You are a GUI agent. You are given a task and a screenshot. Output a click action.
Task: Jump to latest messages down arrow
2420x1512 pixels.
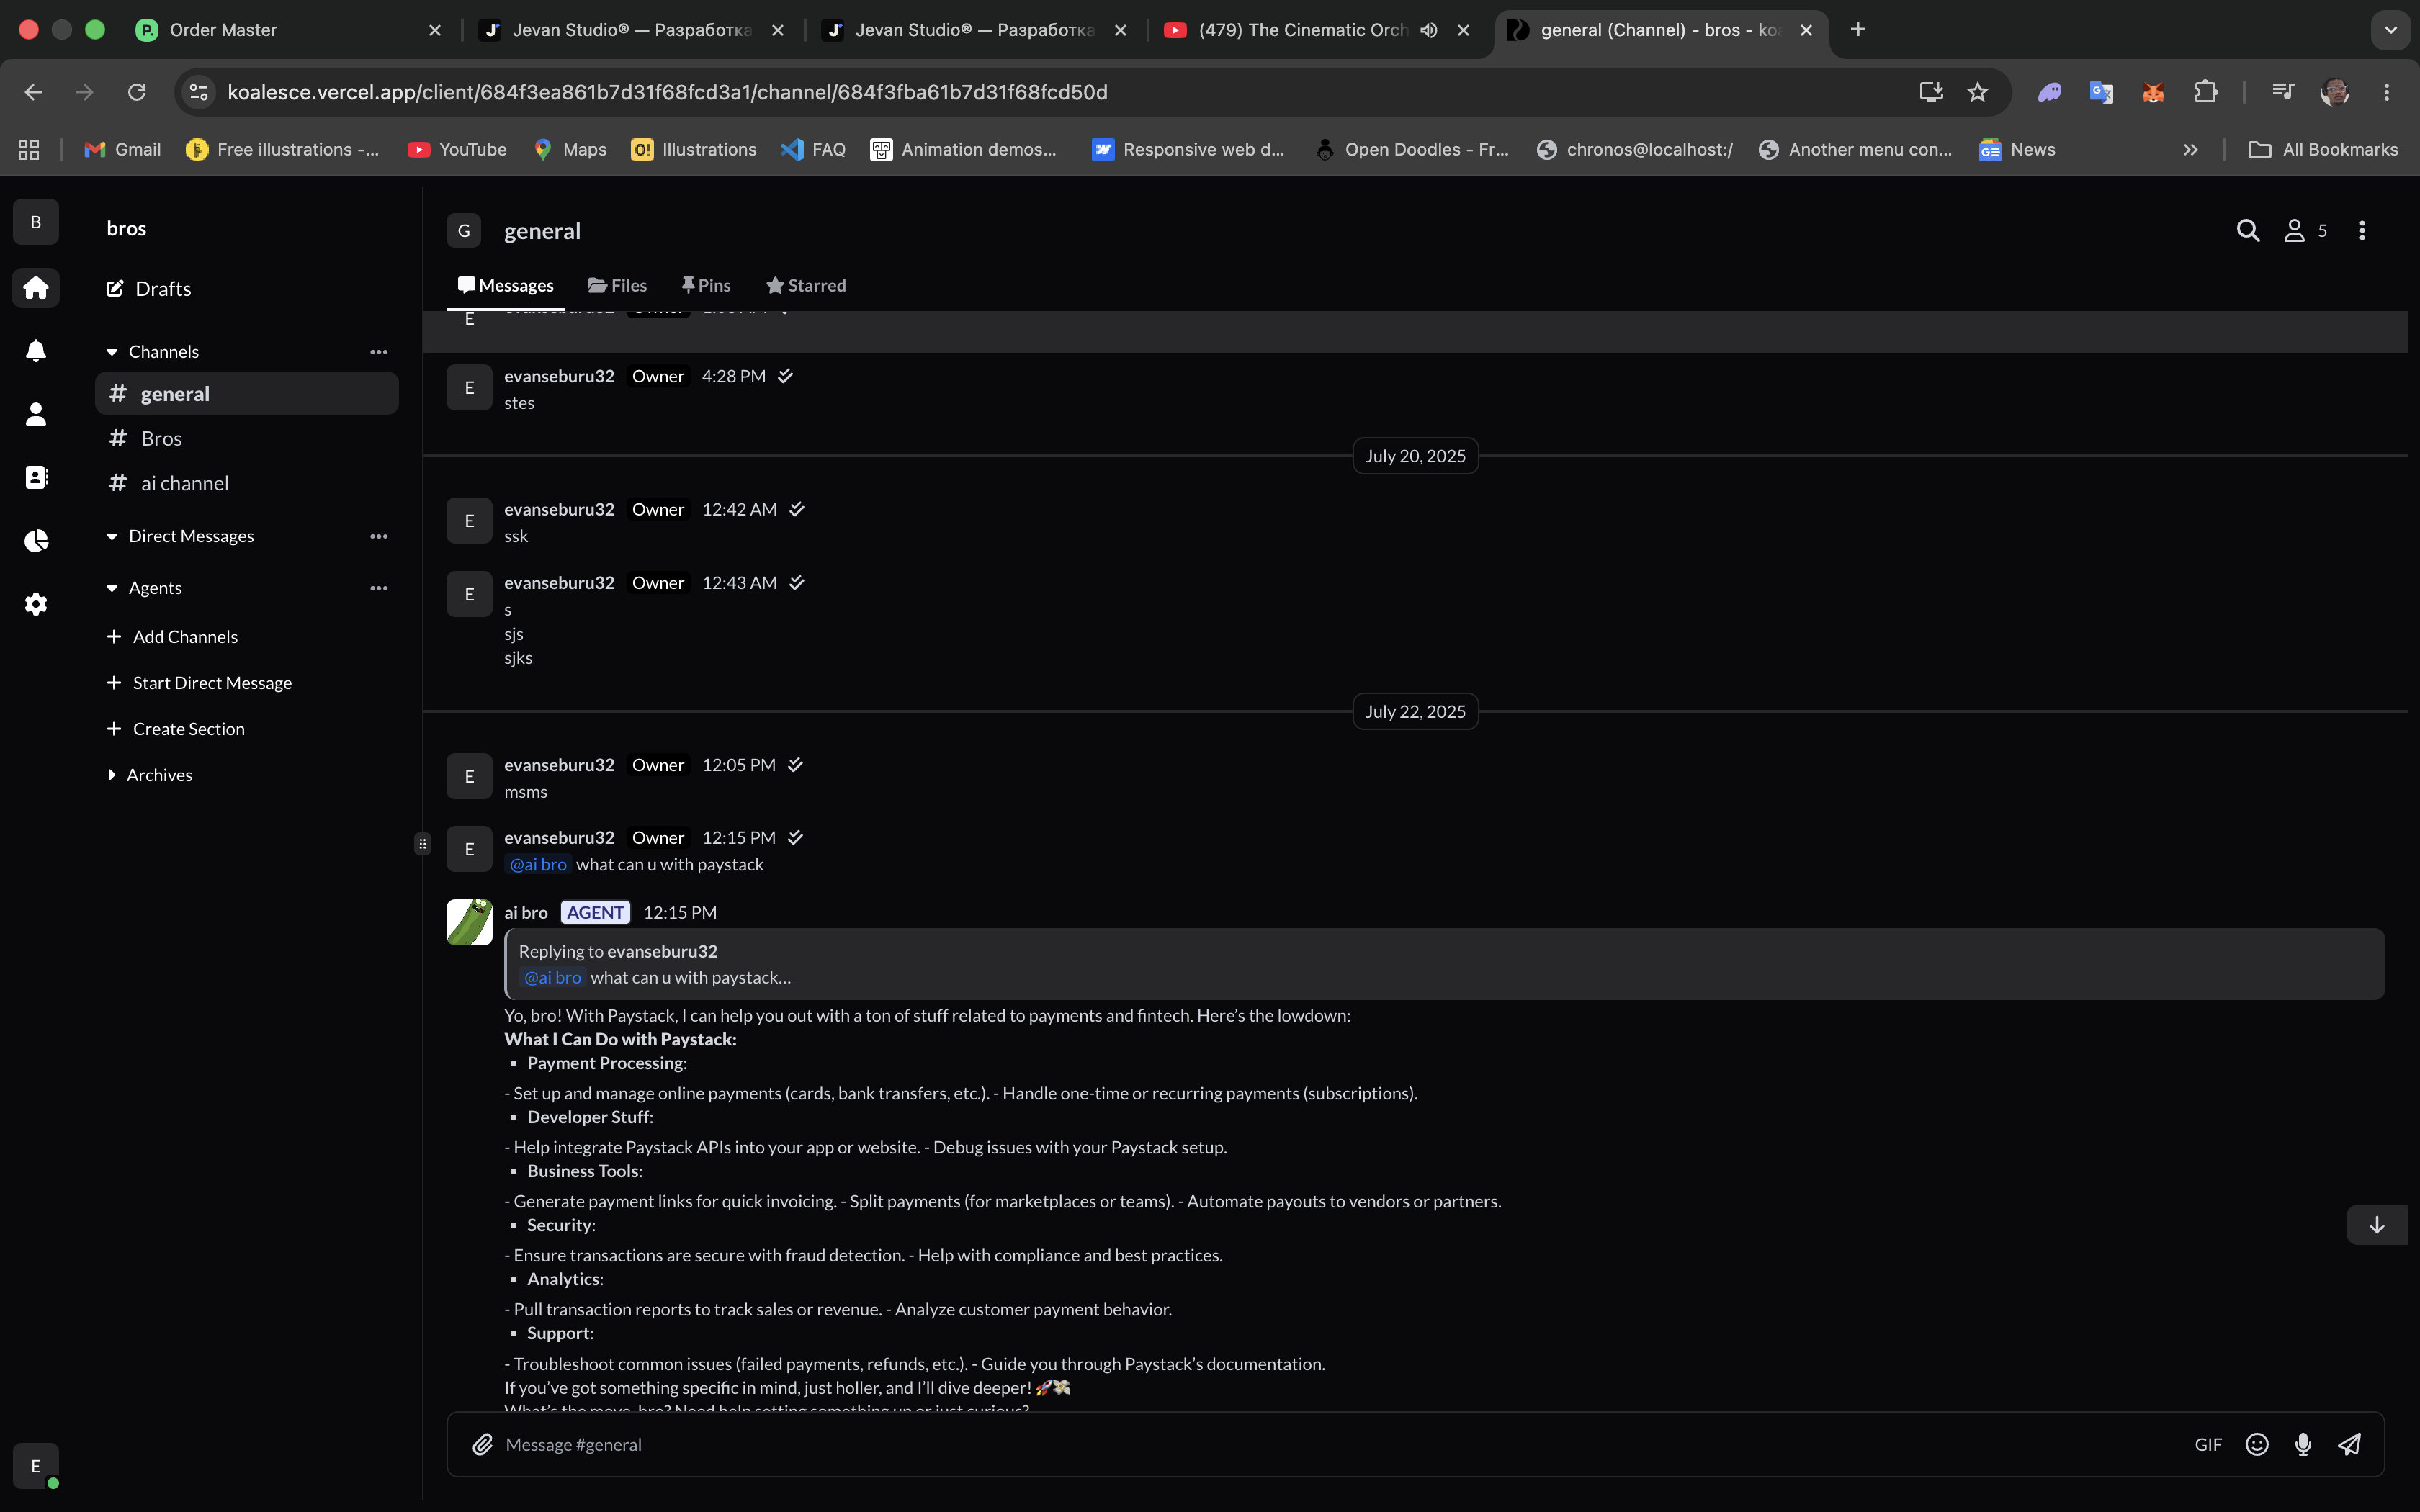[x=2376, y=1225]
